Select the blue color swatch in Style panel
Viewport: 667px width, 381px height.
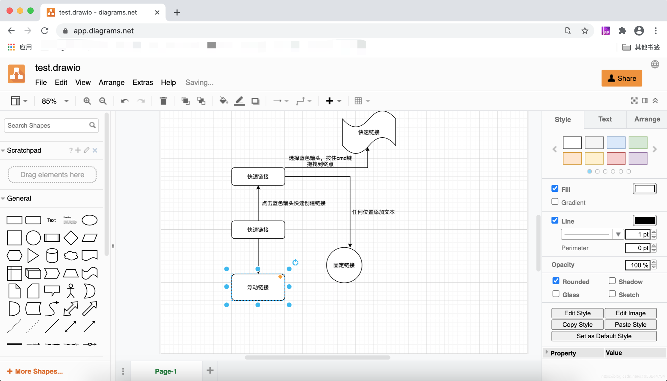pyautogui.click(x=616, y=142)
